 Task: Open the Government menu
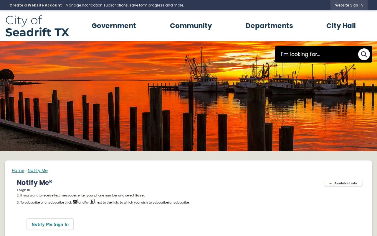(x=114, y=26)
